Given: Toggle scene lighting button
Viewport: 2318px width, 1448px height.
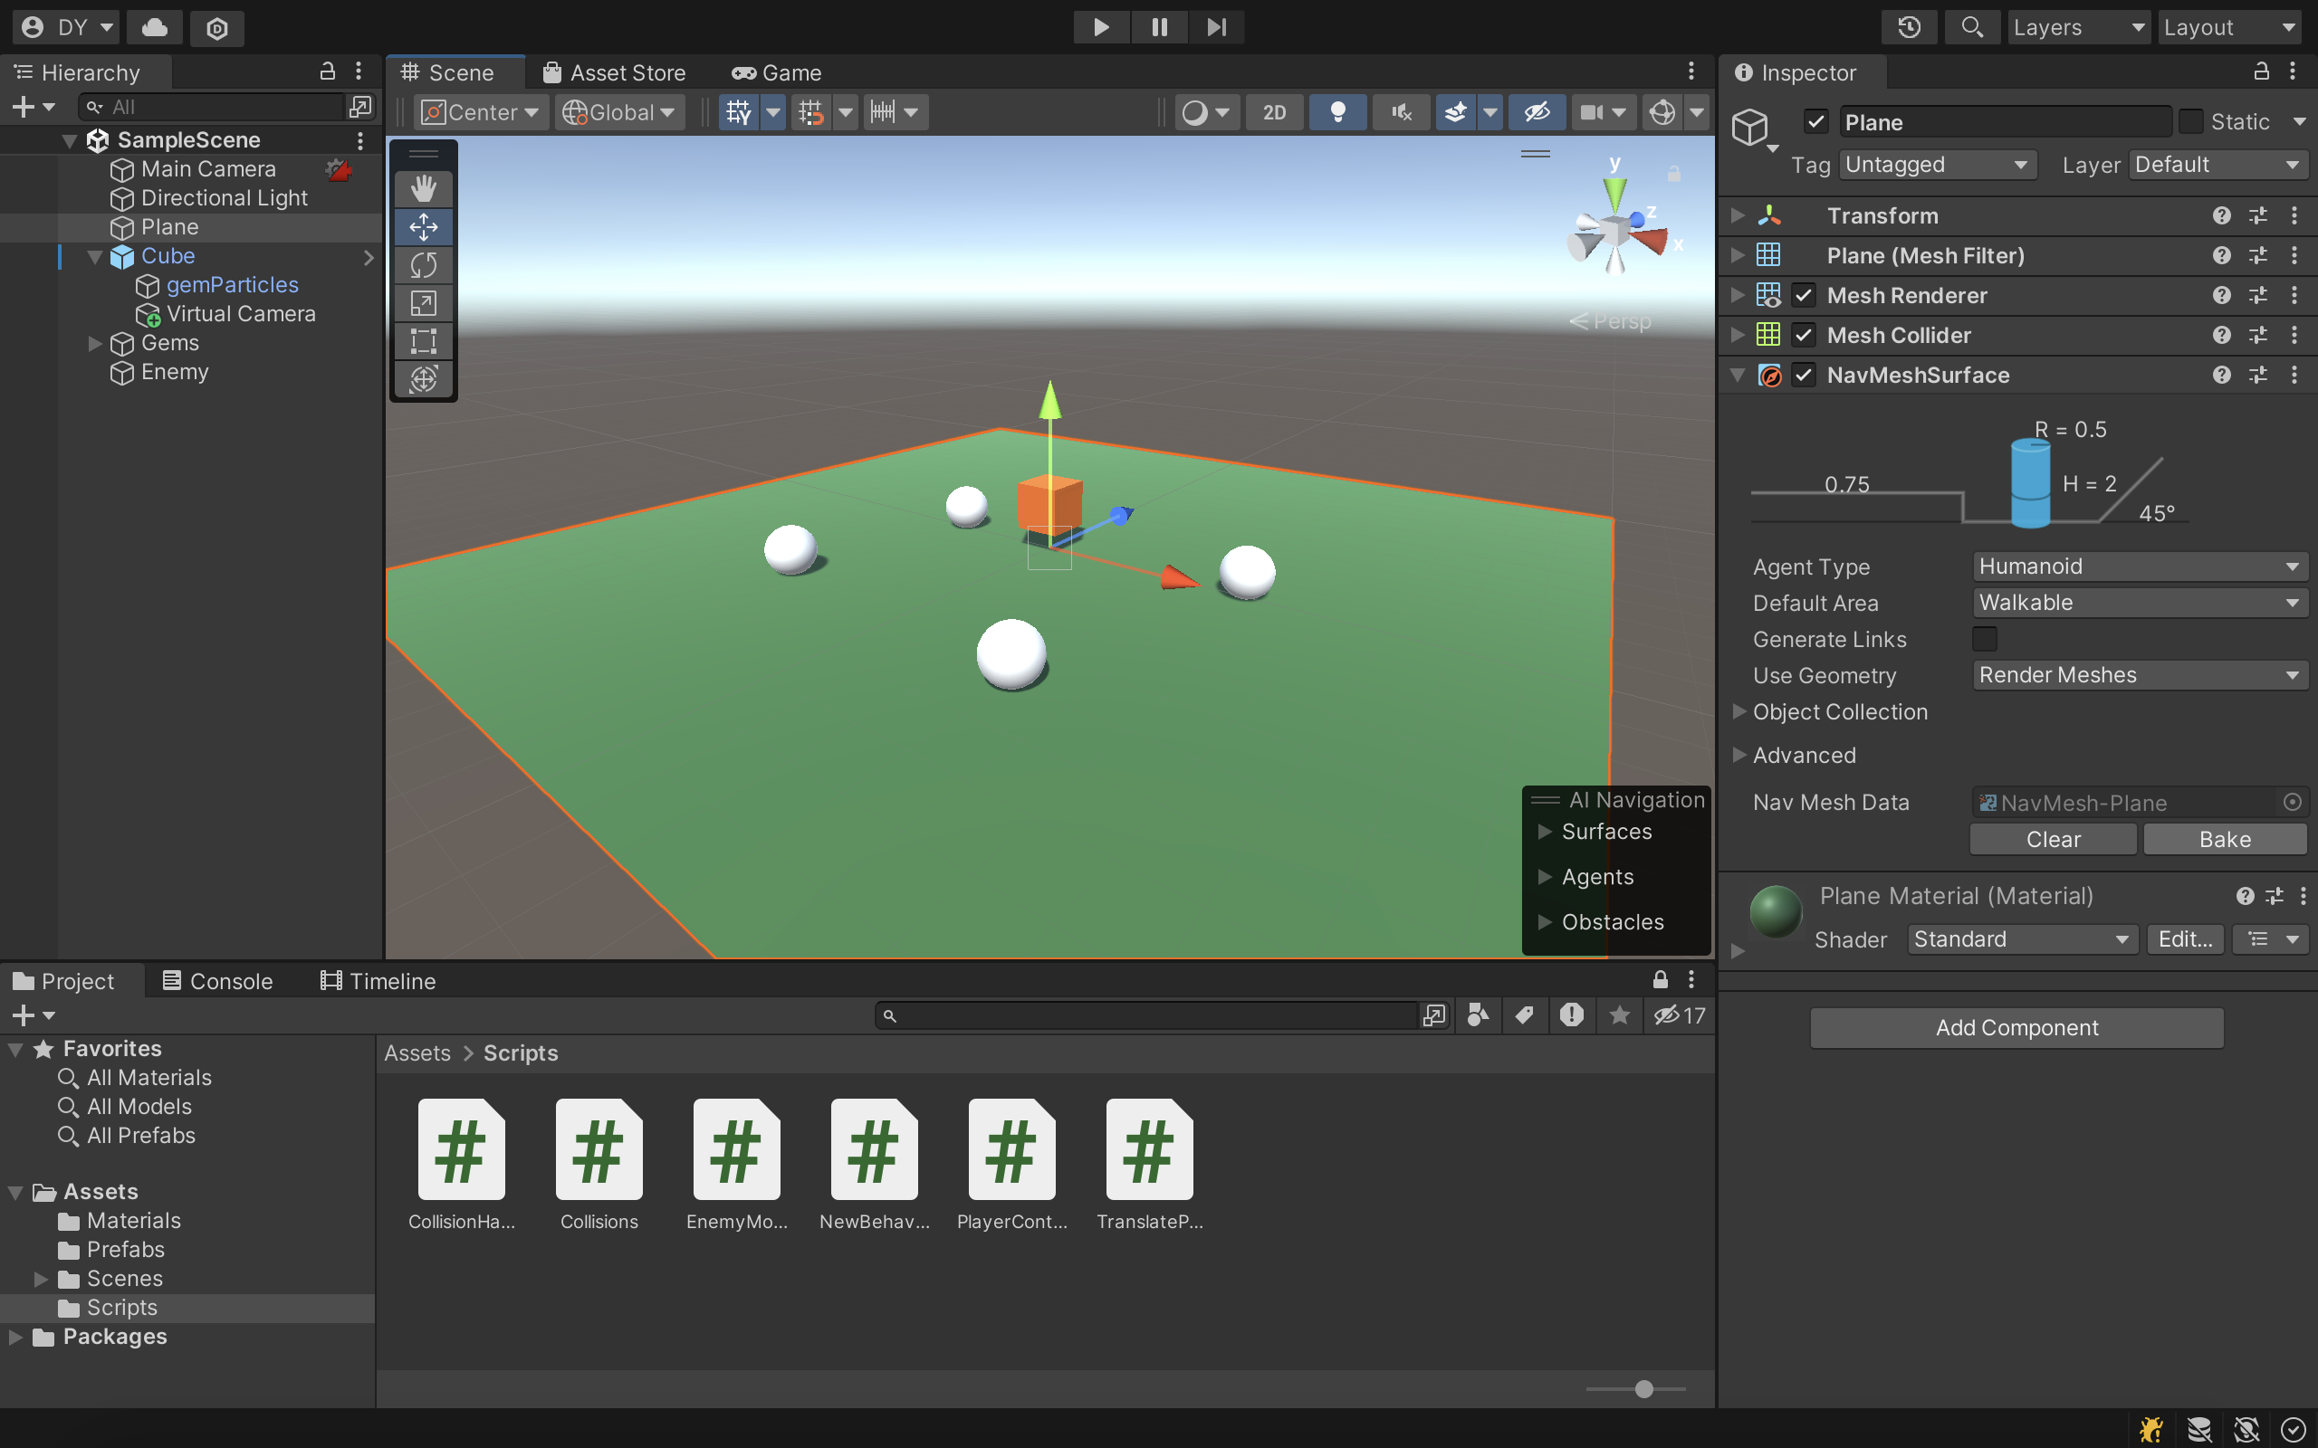Looking at the screenshot, I should (1338, 112).
